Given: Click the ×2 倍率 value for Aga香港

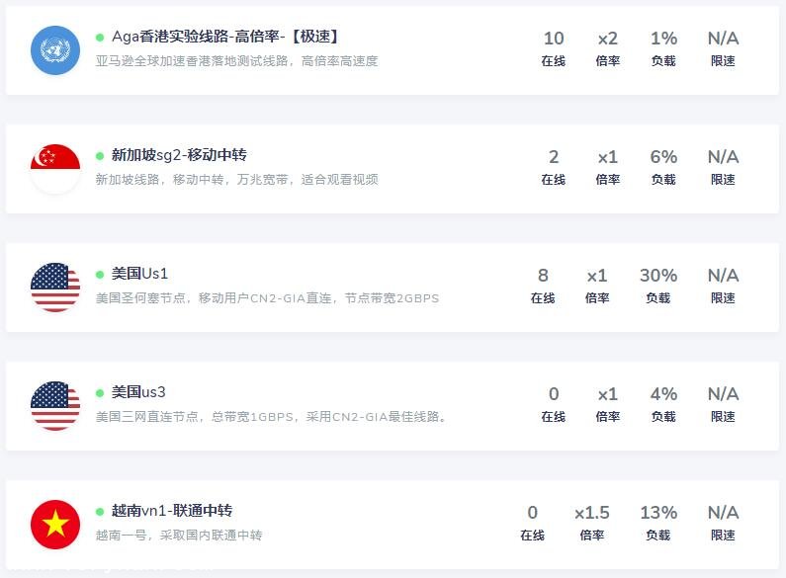Looking at the screenshot, I should tap(608, 39).
